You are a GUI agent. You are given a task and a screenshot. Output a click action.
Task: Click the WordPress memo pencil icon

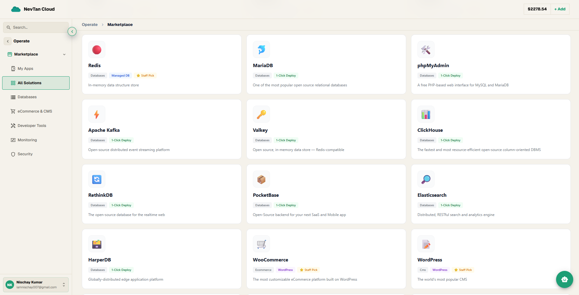[x=426, y=244]
